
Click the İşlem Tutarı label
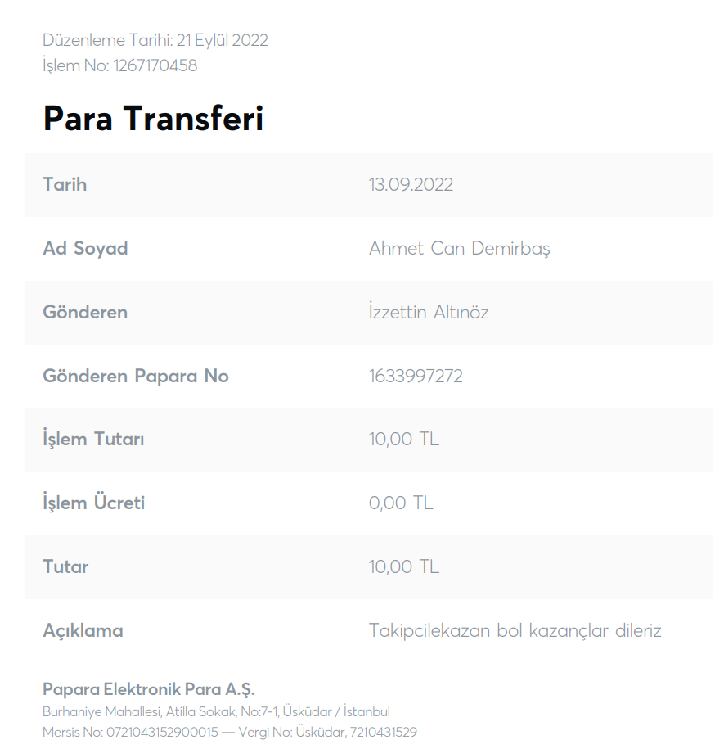(93, 439)
